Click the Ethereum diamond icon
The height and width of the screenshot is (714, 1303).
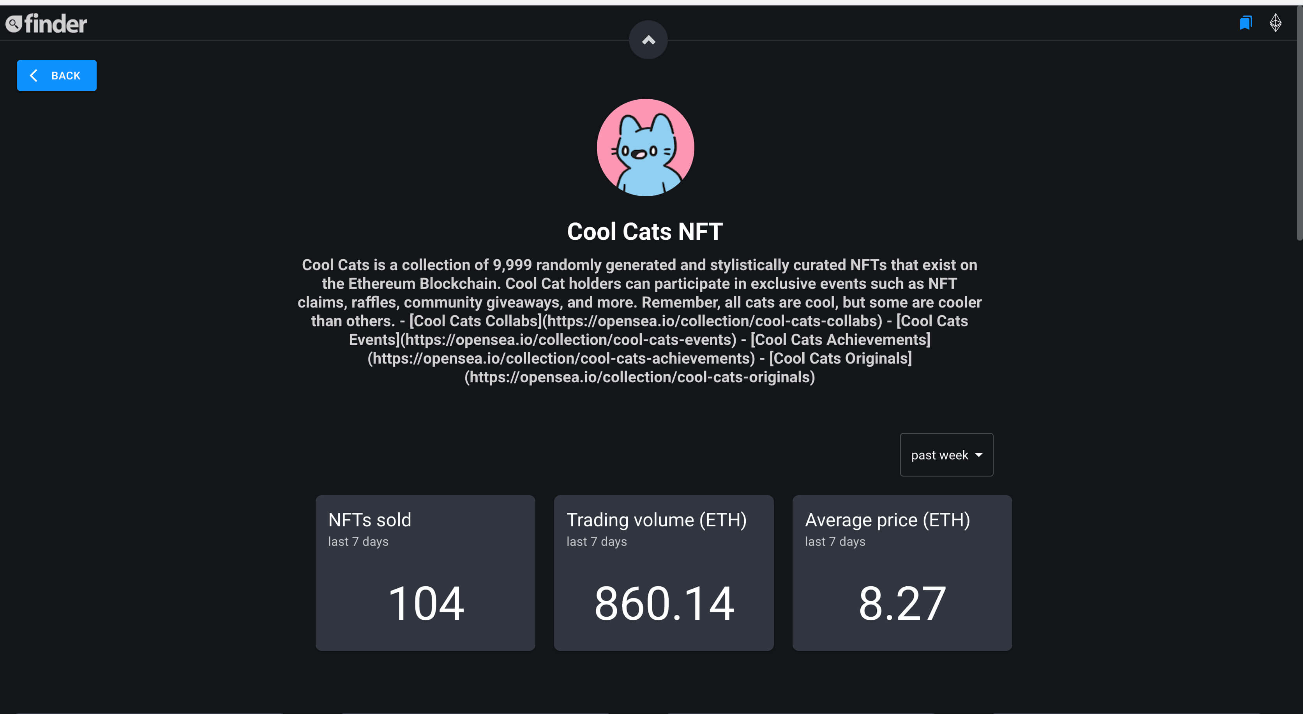click(x=1275, y=23)
